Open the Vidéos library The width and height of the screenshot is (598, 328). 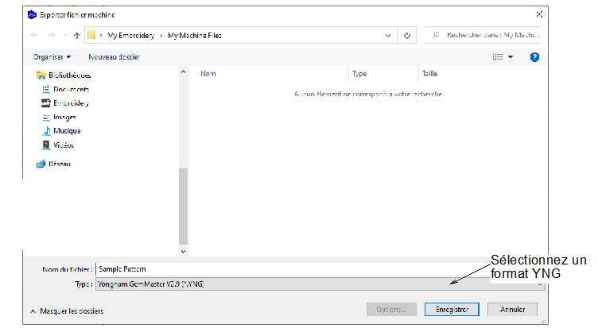(x=63, y=145)
